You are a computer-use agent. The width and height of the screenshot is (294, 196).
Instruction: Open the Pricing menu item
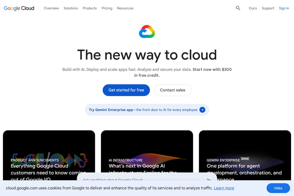[x=107, y=8]
